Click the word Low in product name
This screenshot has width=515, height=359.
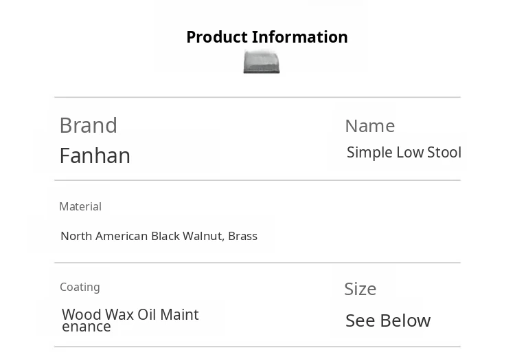coord(410,152)
